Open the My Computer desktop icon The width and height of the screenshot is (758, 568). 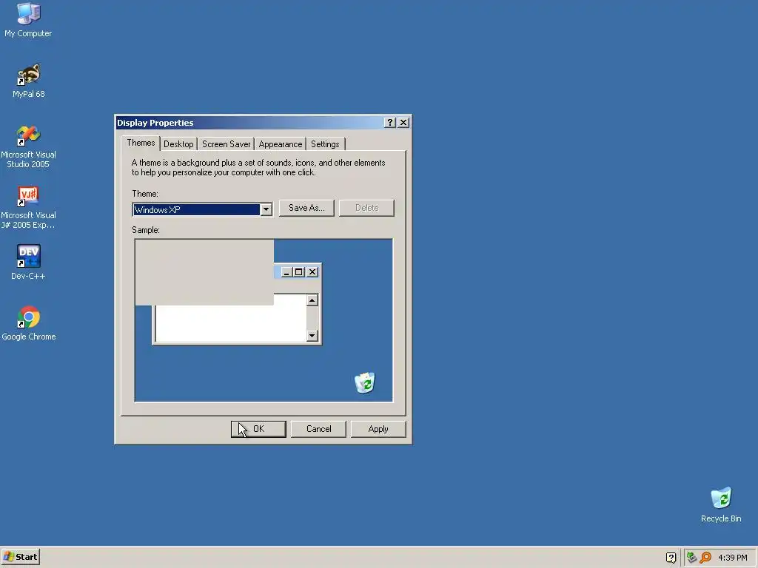pos(28,20)
